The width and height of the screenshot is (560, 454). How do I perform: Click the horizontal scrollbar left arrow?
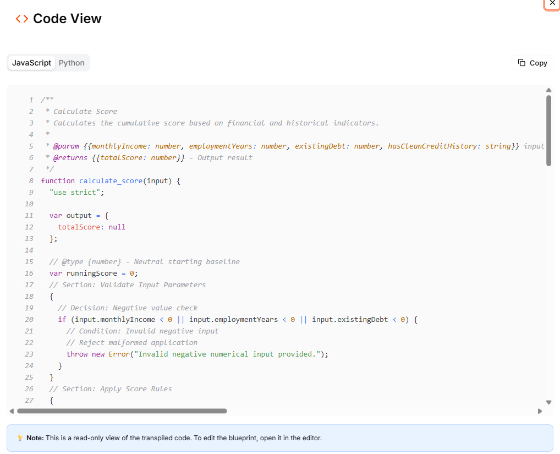[x=12, y=411]
